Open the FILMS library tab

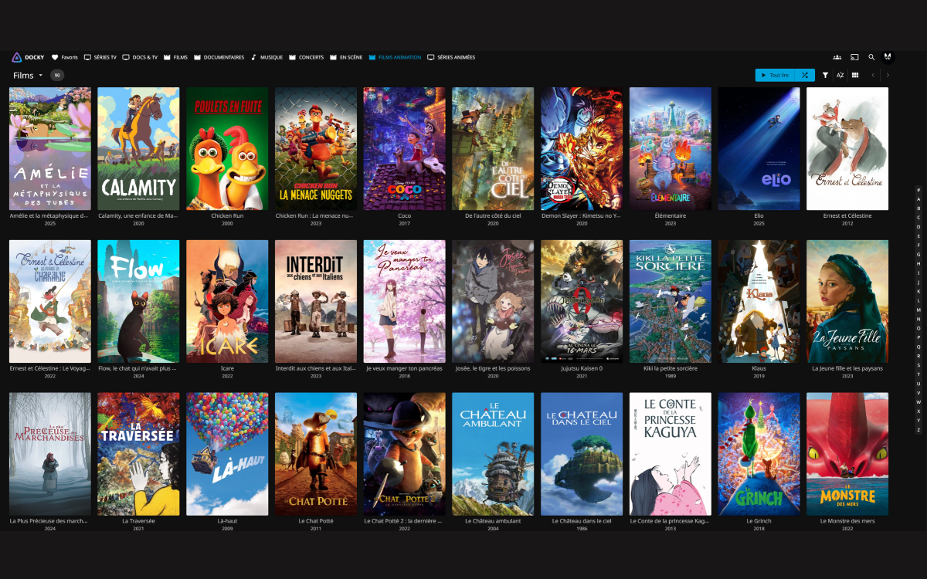(175, 57)
